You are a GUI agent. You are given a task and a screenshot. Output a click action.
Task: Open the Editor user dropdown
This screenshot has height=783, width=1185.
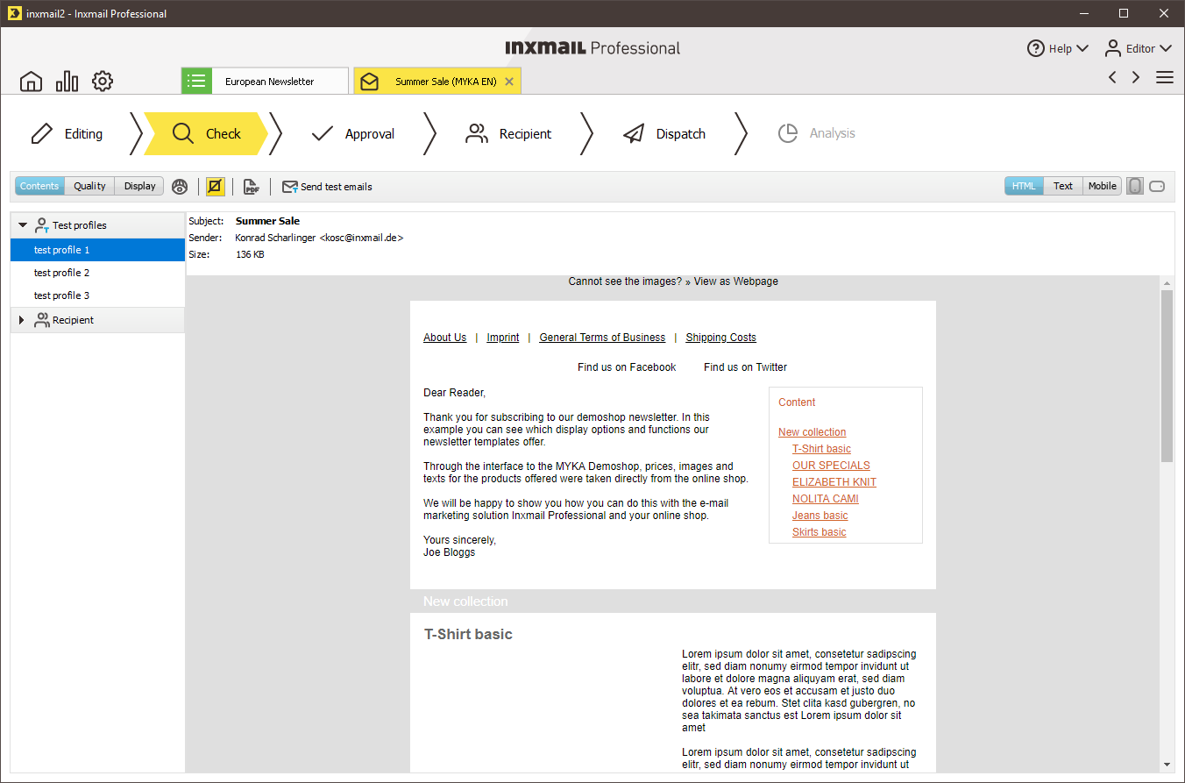tap(1165, 49)
